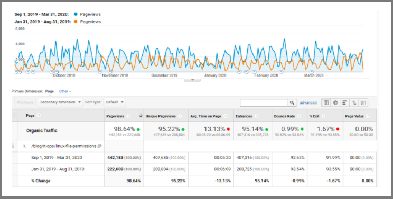Click the 93.54% bounce rate cell
Viewport: 393px width, 199px height.
(297, 169)
